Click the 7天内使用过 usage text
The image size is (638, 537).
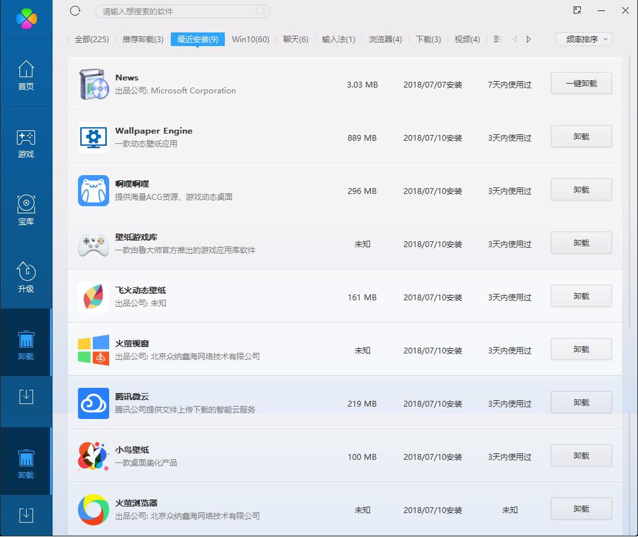(x=509, y=85)
